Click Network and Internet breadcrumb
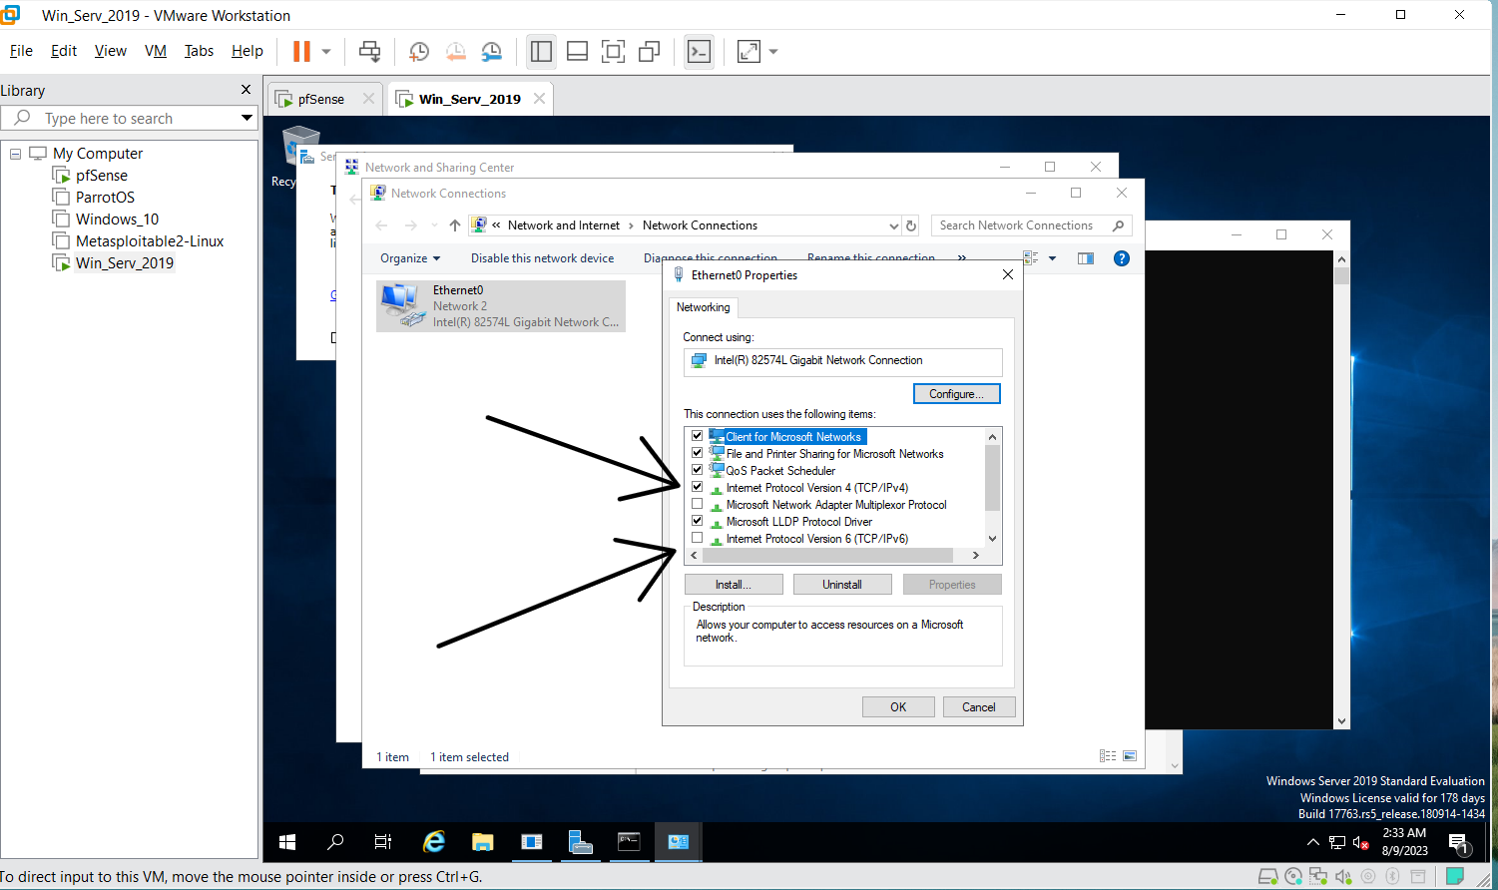Viewport: 1498px width, 890px height. (x=564, y=225)
